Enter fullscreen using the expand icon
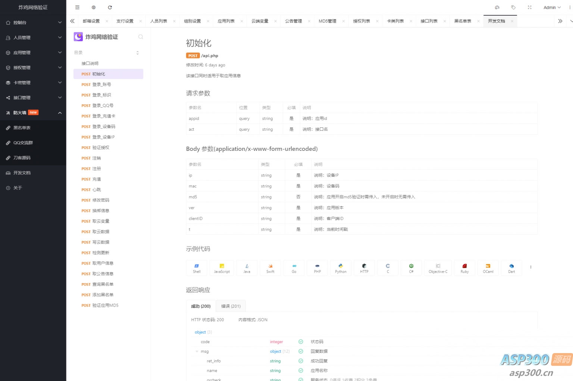Viewport: 573px width, 381px height. [x=529, y=7]
